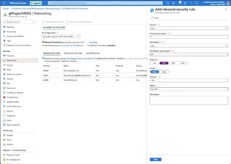Set the action to Allow
Image resolution: width=231 pixels, height=164 pixels.
click(x=155, y=72)
